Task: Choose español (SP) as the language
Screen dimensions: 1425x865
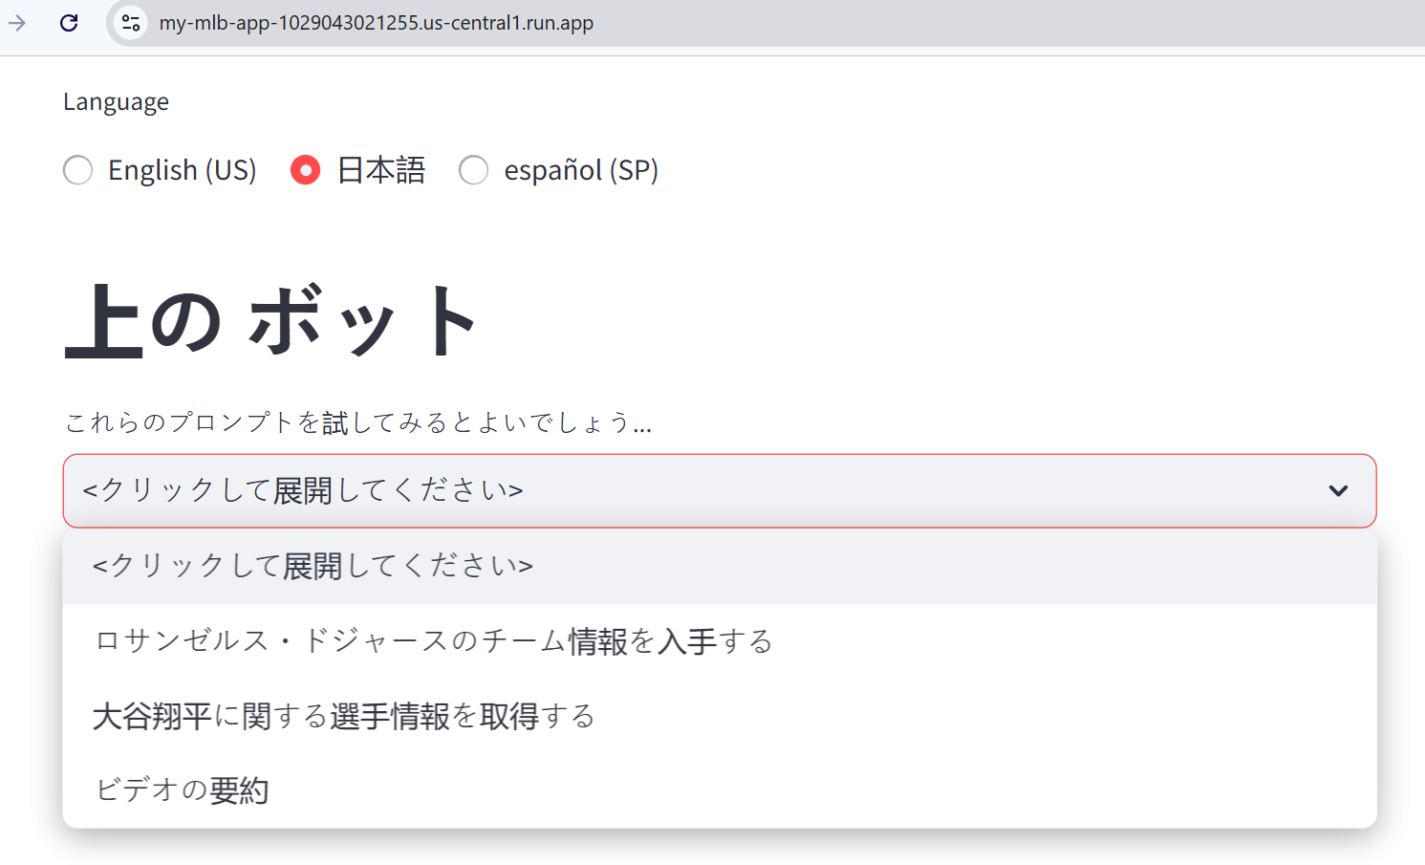Action: pos(474,169)
